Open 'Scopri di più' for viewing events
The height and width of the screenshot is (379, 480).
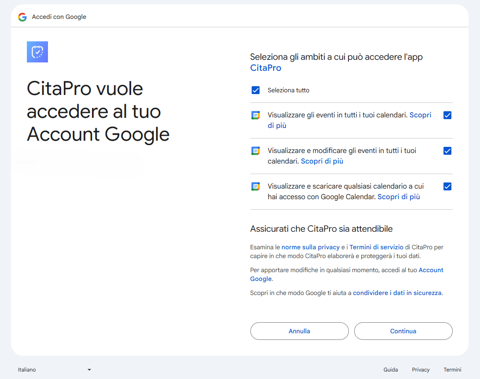(421, 115)
